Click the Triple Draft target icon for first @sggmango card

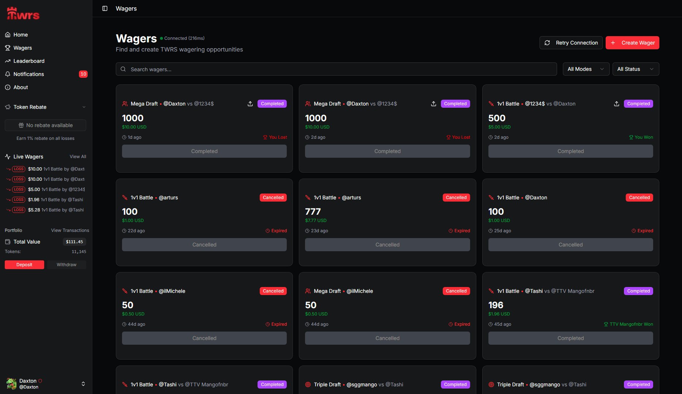point(308,385)
